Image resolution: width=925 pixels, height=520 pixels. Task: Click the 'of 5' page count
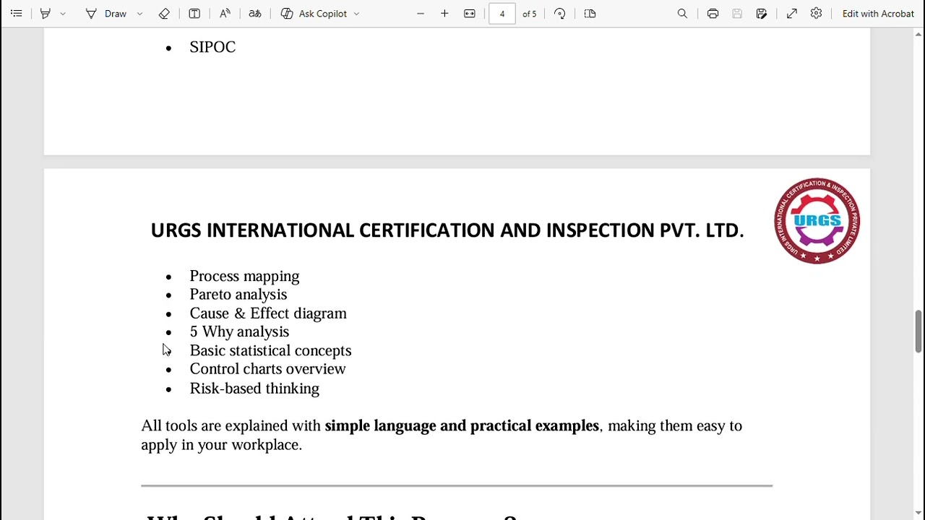pos(530,14)
